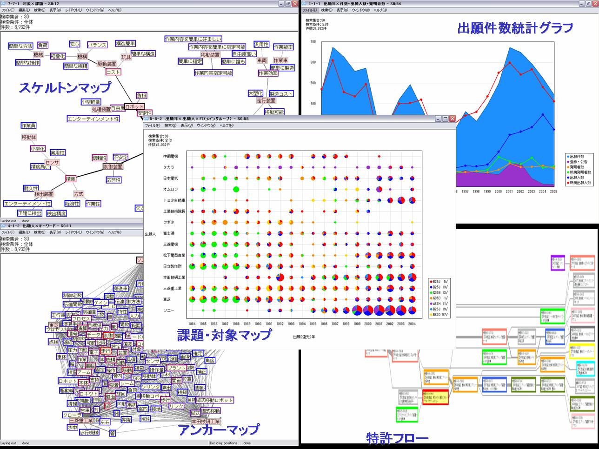Click the large green オムロン bubble for 1988
The width and height of the screenshot is (599, 449).
(236, 189)
